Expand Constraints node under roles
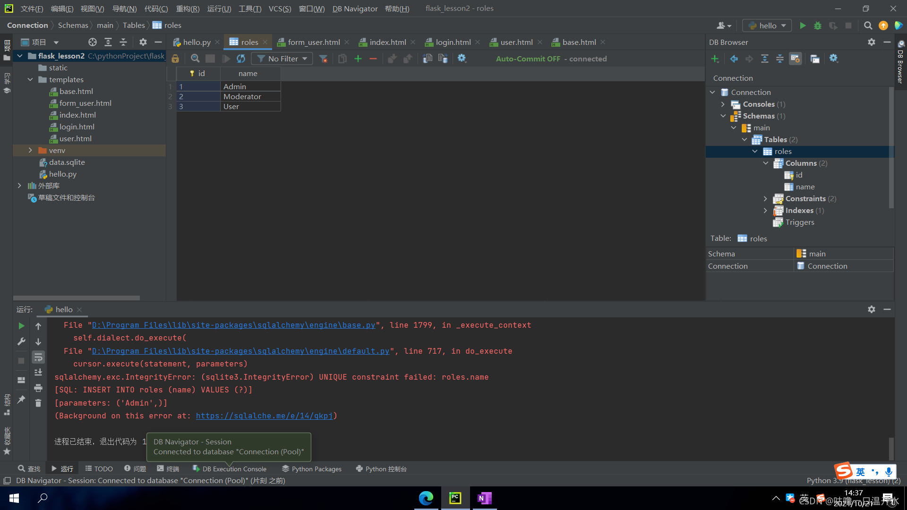This screenshot has height=510, width=907. tap(765, 198)
